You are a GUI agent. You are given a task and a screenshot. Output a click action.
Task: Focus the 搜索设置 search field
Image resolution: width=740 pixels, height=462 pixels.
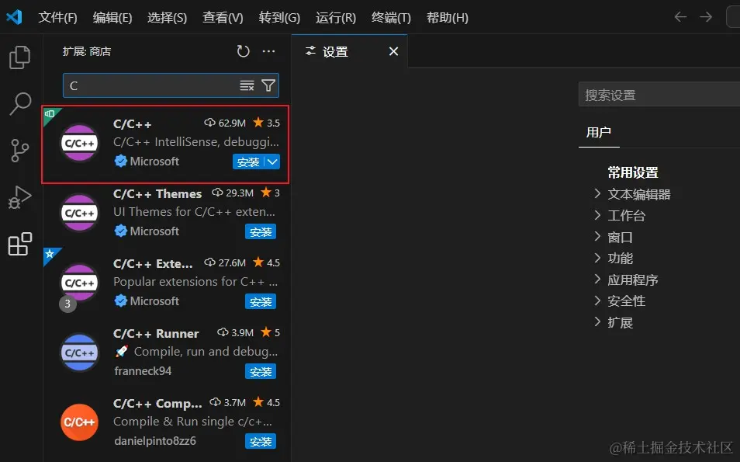click(659, 94)
